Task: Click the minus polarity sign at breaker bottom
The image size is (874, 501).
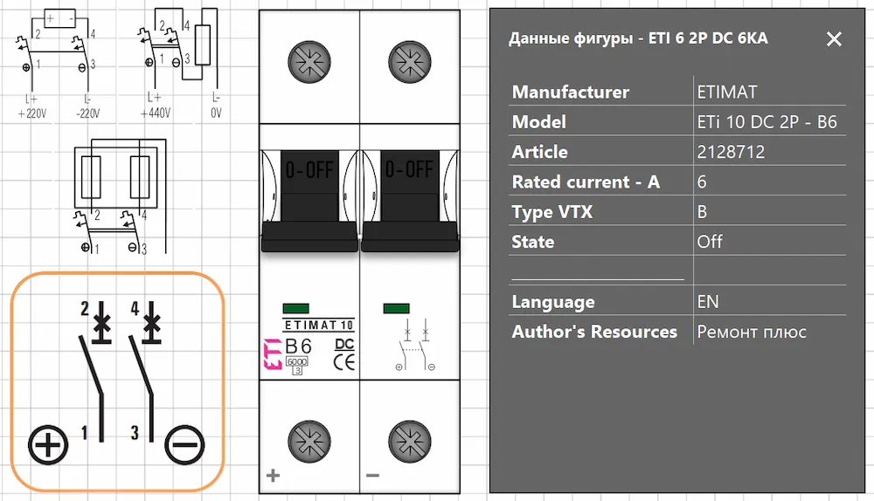Action: click(373, 476)
